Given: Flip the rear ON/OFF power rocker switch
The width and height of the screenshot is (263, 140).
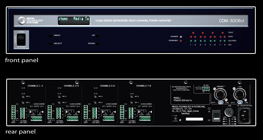Looking at the screenshot, I should click(216, 116).
